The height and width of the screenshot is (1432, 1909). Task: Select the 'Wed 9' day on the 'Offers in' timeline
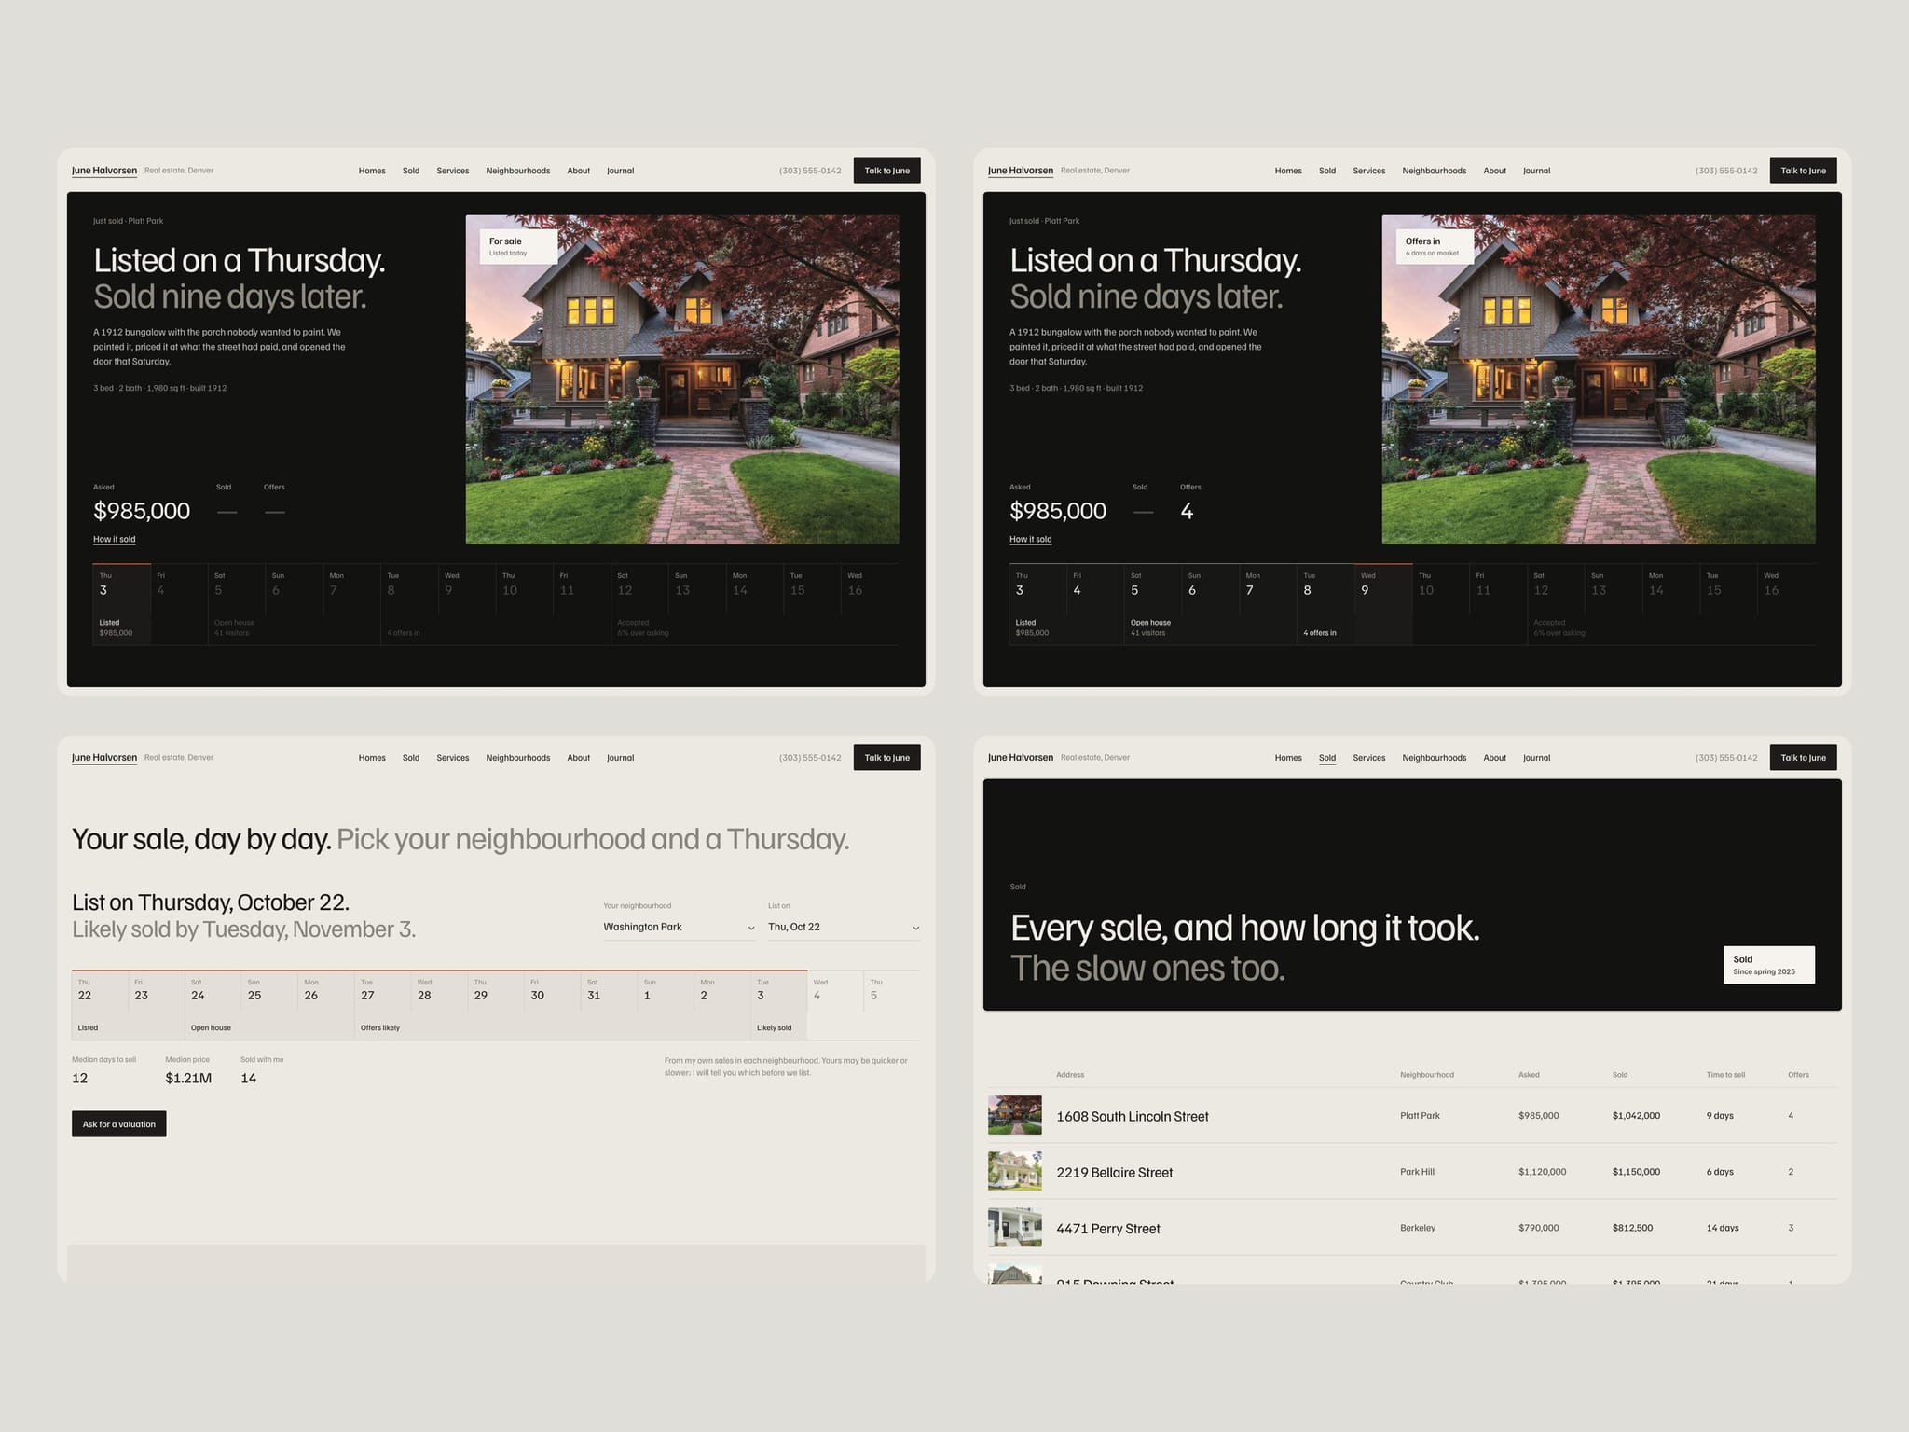click(1383, 604)
